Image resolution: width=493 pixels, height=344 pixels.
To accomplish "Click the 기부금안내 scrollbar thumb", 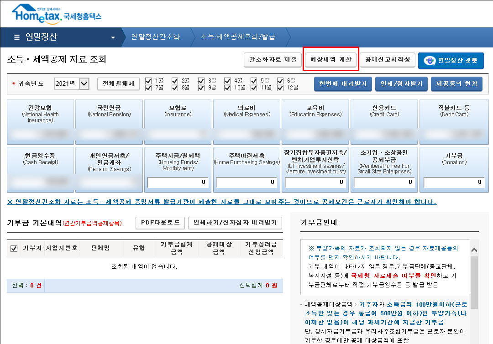I will [474, 283].
